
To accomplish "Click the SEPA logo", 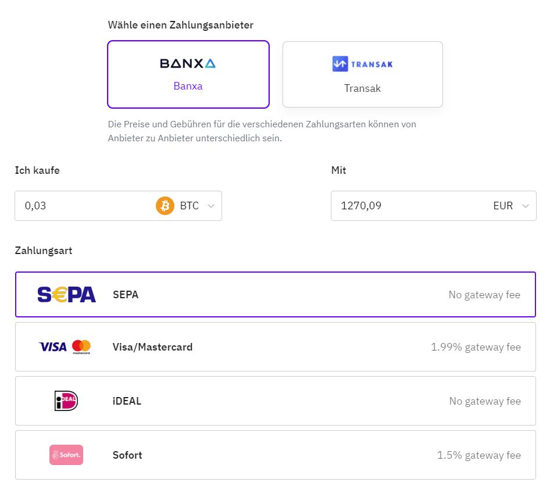I will pyautogui.click(x=66, y=295).
